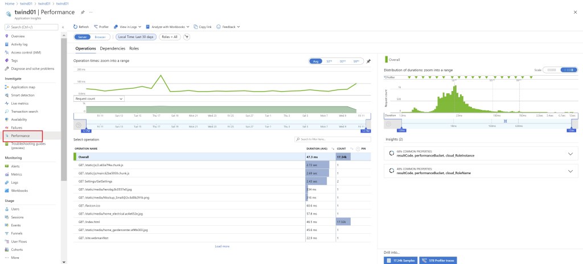Pin the twind01 Performance blade
The height and width of the screenshot is (264, 583).
click(x=83, y=12)
